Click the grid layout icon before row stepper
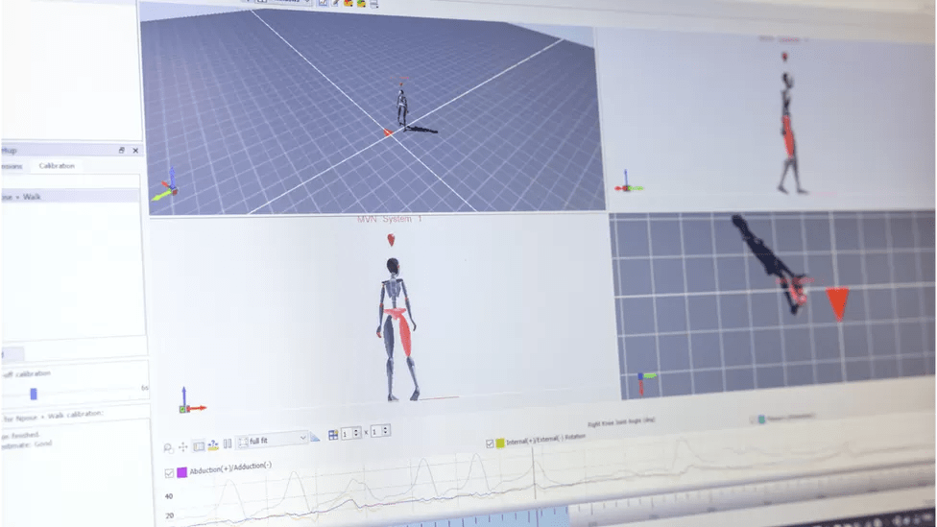 click(x=333, y=435)
